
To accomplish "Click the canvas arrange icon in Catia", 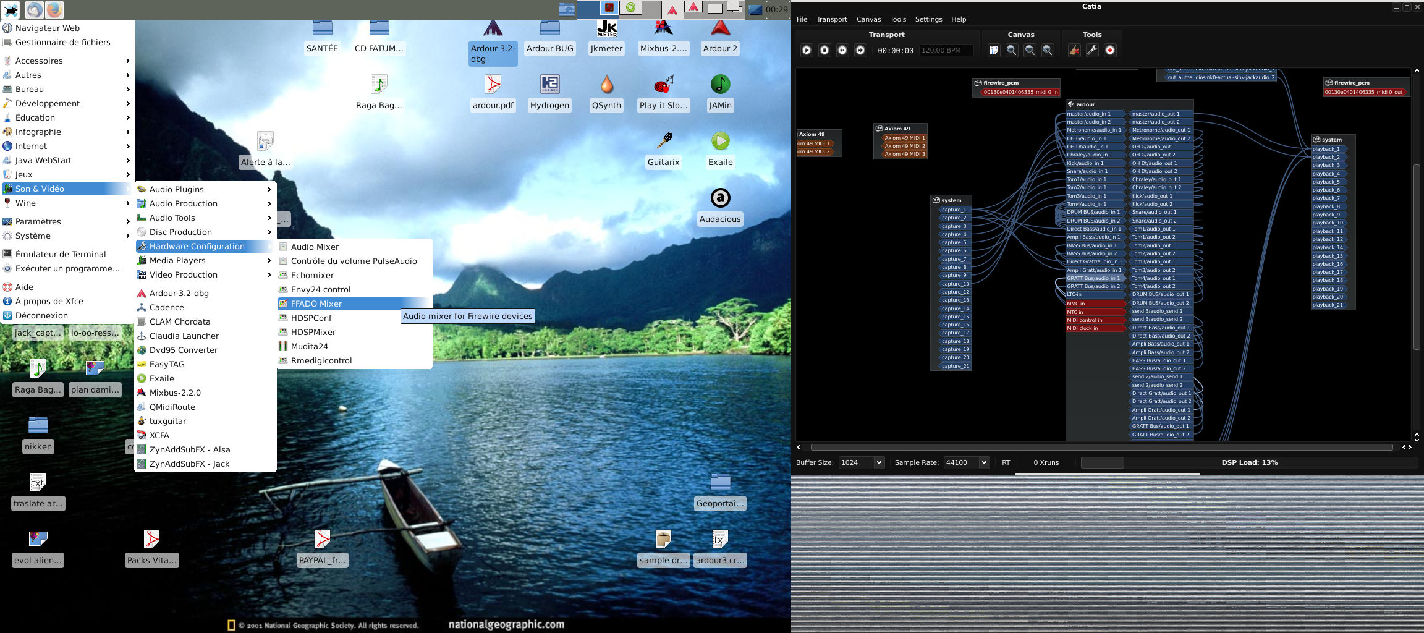I will tap(994, 50).
